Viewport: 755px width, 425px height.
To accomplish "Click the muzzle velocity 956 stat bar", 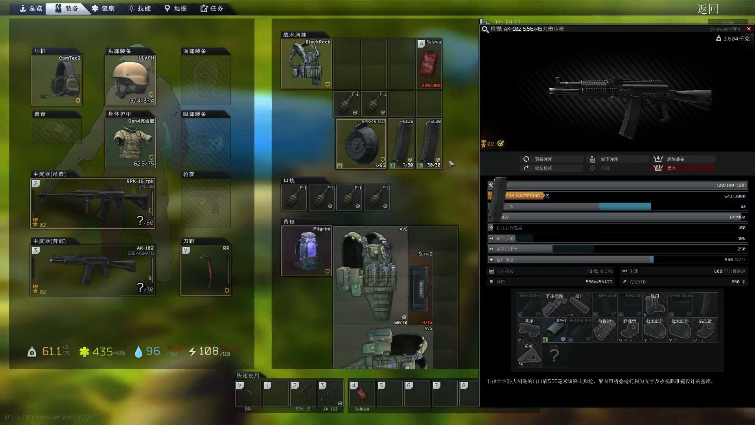I will click(x=617, y=259).
